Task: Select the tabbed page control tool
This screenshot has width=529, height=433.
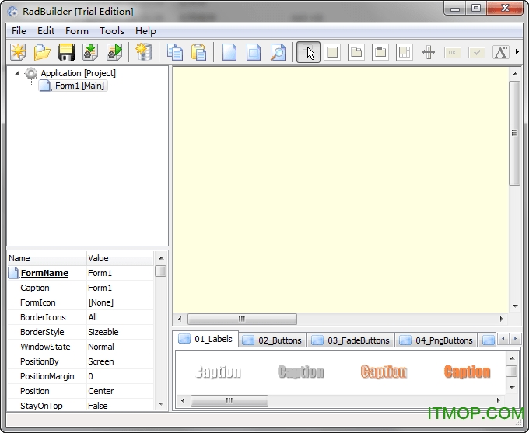Action: (x=356, y=52)
